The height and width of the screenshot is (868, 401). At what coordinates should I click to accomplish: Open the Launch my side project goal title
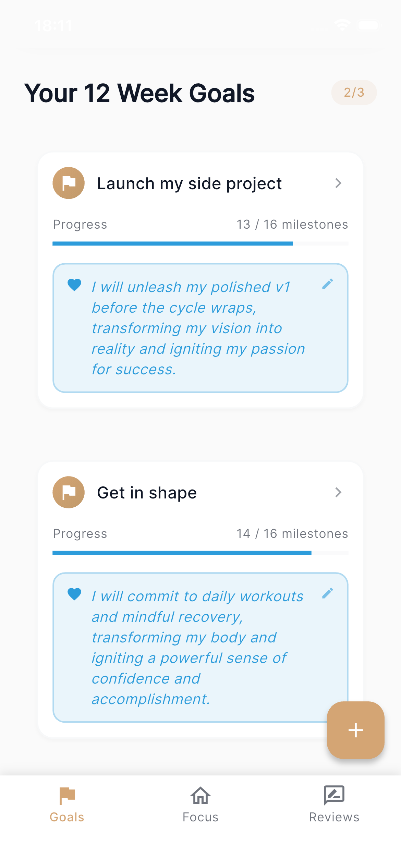point(189,183)
